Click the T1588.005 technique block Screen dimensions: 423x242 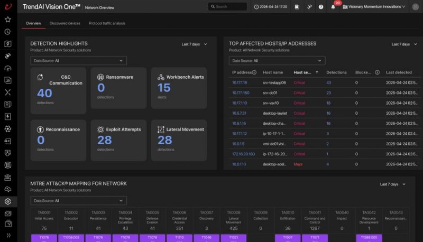[x=369, y=238]
